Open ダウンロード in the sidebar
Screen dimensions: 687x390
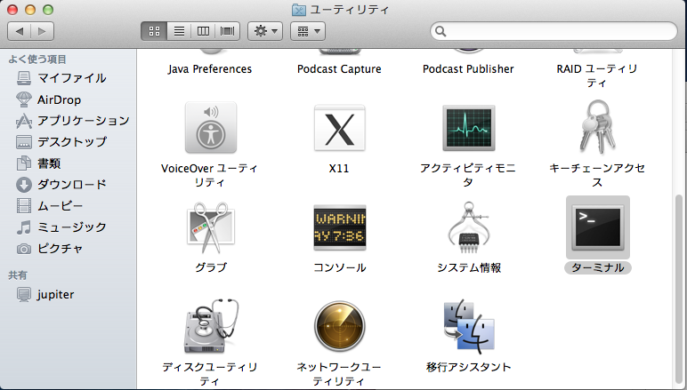pos(69,185)
